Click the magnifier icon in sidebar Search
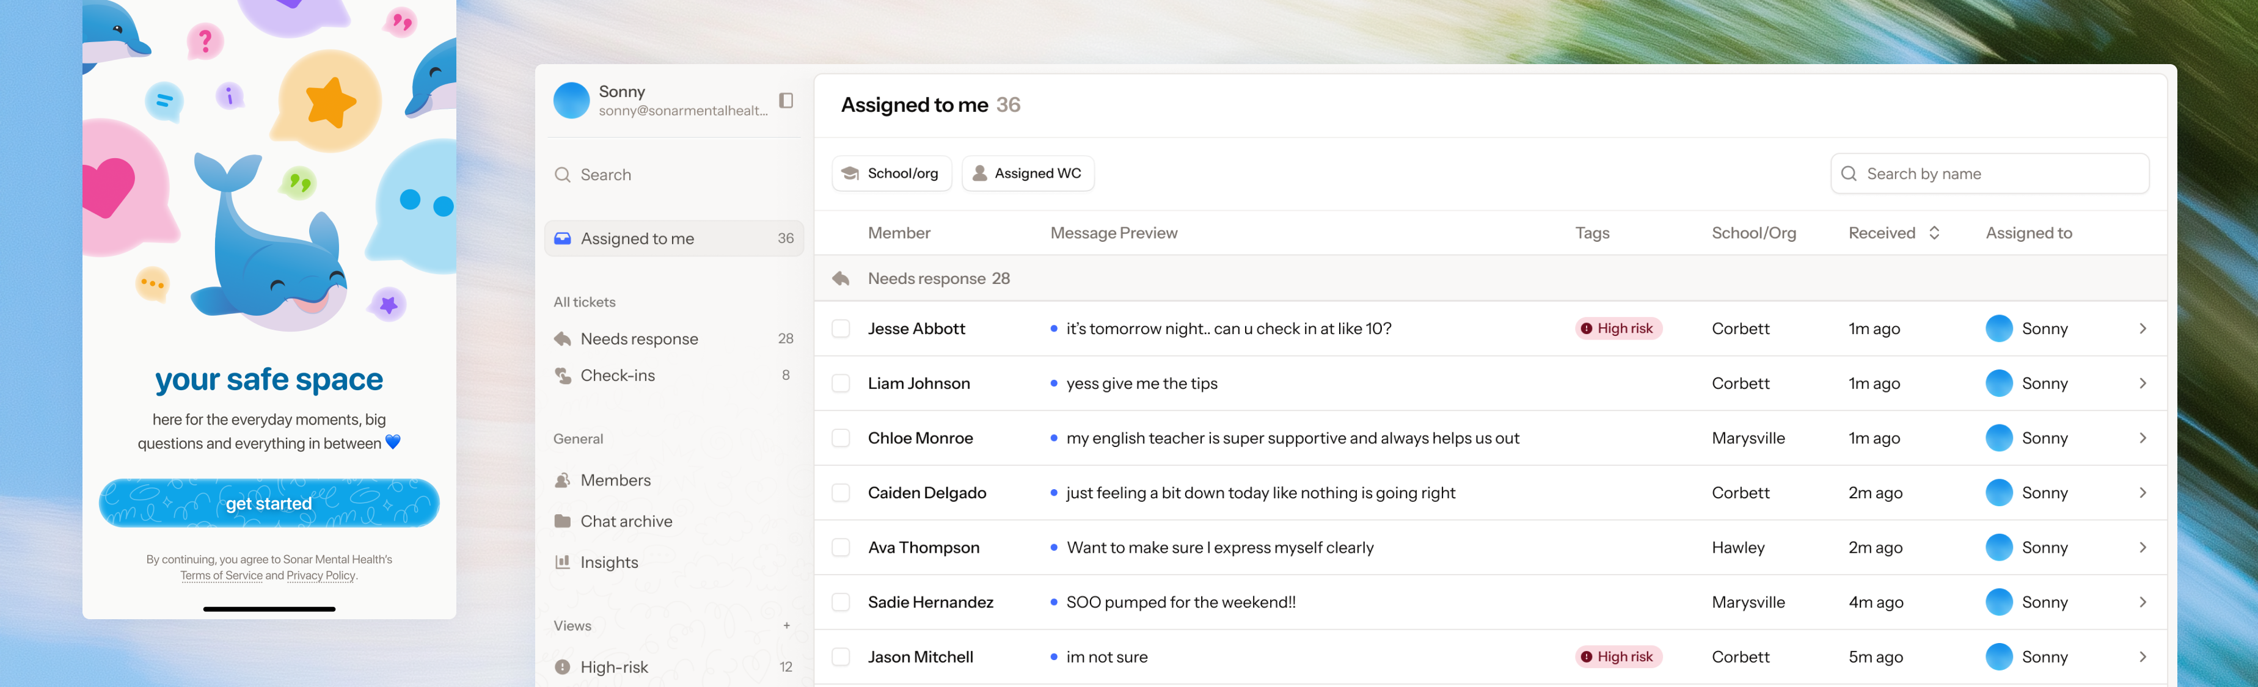This screenshot has height=687, width=2258. 562,175
